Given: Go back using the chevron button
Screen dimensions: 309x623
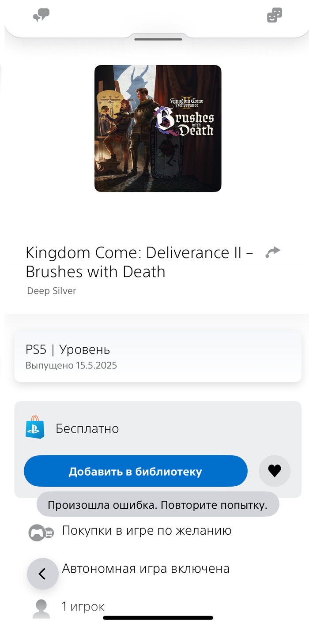Looking at the screenshot, I should click(42, 574).
